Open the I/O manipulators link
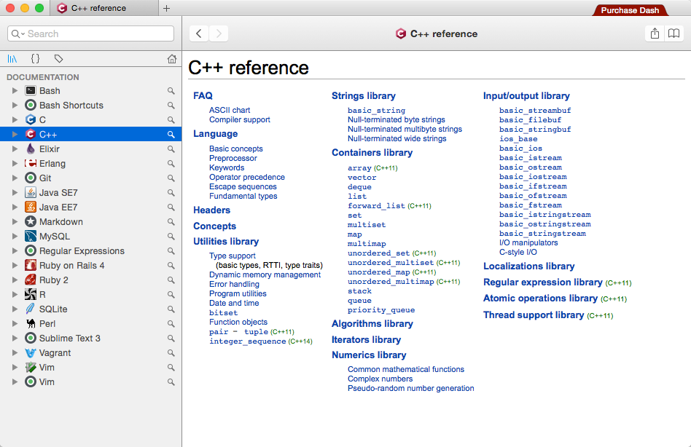Viewport: 691px width, 447px height. (528, 242)
